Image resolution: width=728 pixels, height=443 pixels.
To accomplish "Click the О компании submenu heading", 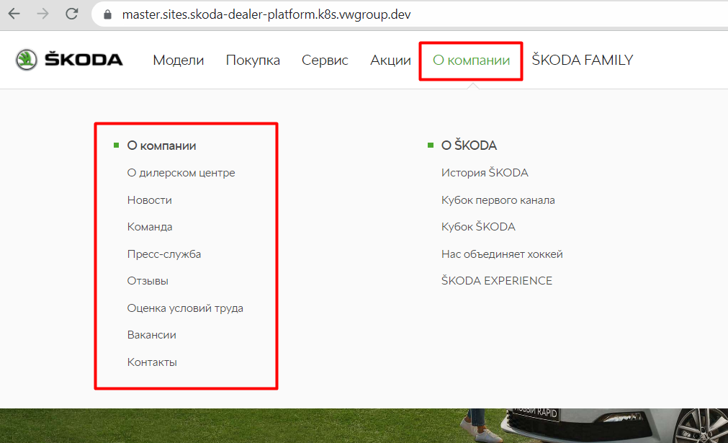I will [161, 146].
